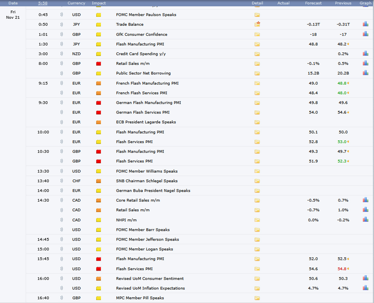Image resolution: width=374 pixels, height=303 pixels.
Task: Click the Currency column header
Action: point(76,3)
